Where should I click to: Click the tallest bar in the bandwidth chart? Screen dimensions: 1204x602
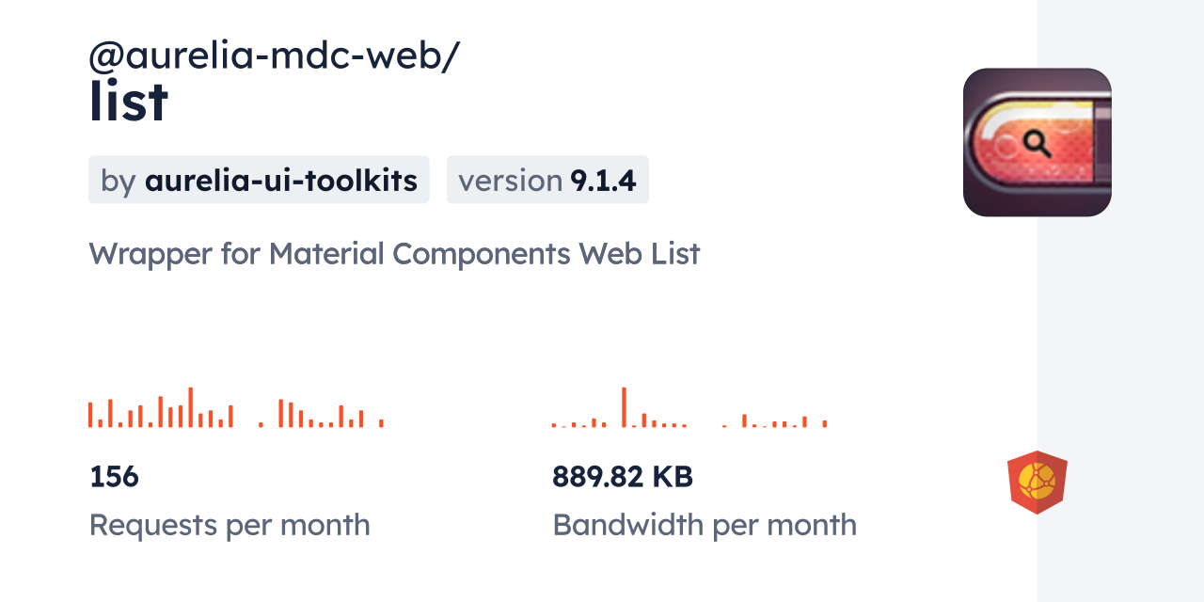coord(624,407)
